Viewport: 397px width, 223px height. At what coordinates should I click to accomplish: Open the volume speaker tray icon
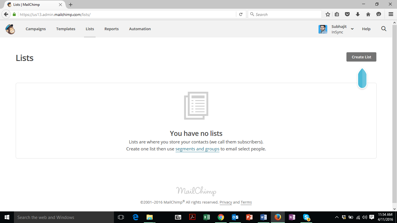(x=365, y=217)
